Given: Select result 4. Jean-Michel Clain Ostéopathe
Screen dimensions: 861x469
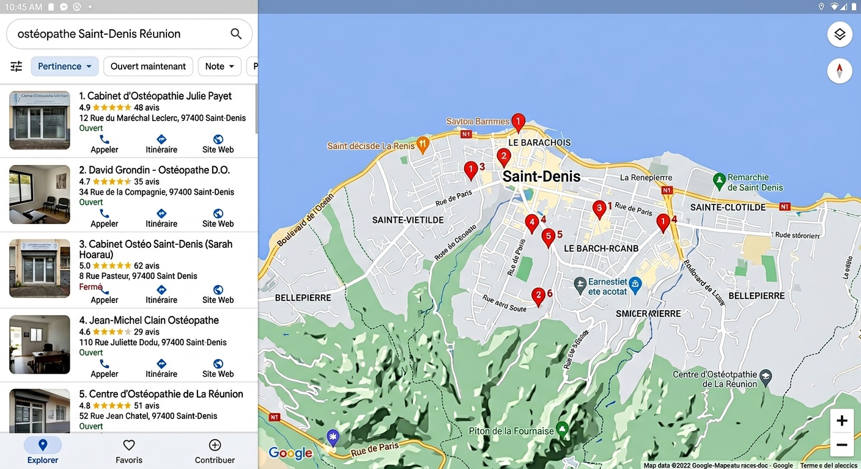Looking at the screenshot, I should coord(149,320).
